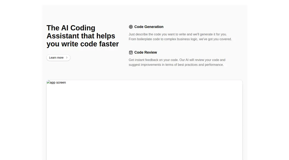Image resolution: width=289 pixels, height=160 pixels.
Task: Select the Code Review heading
Action: pyautogui.click(x=146, y=53)
